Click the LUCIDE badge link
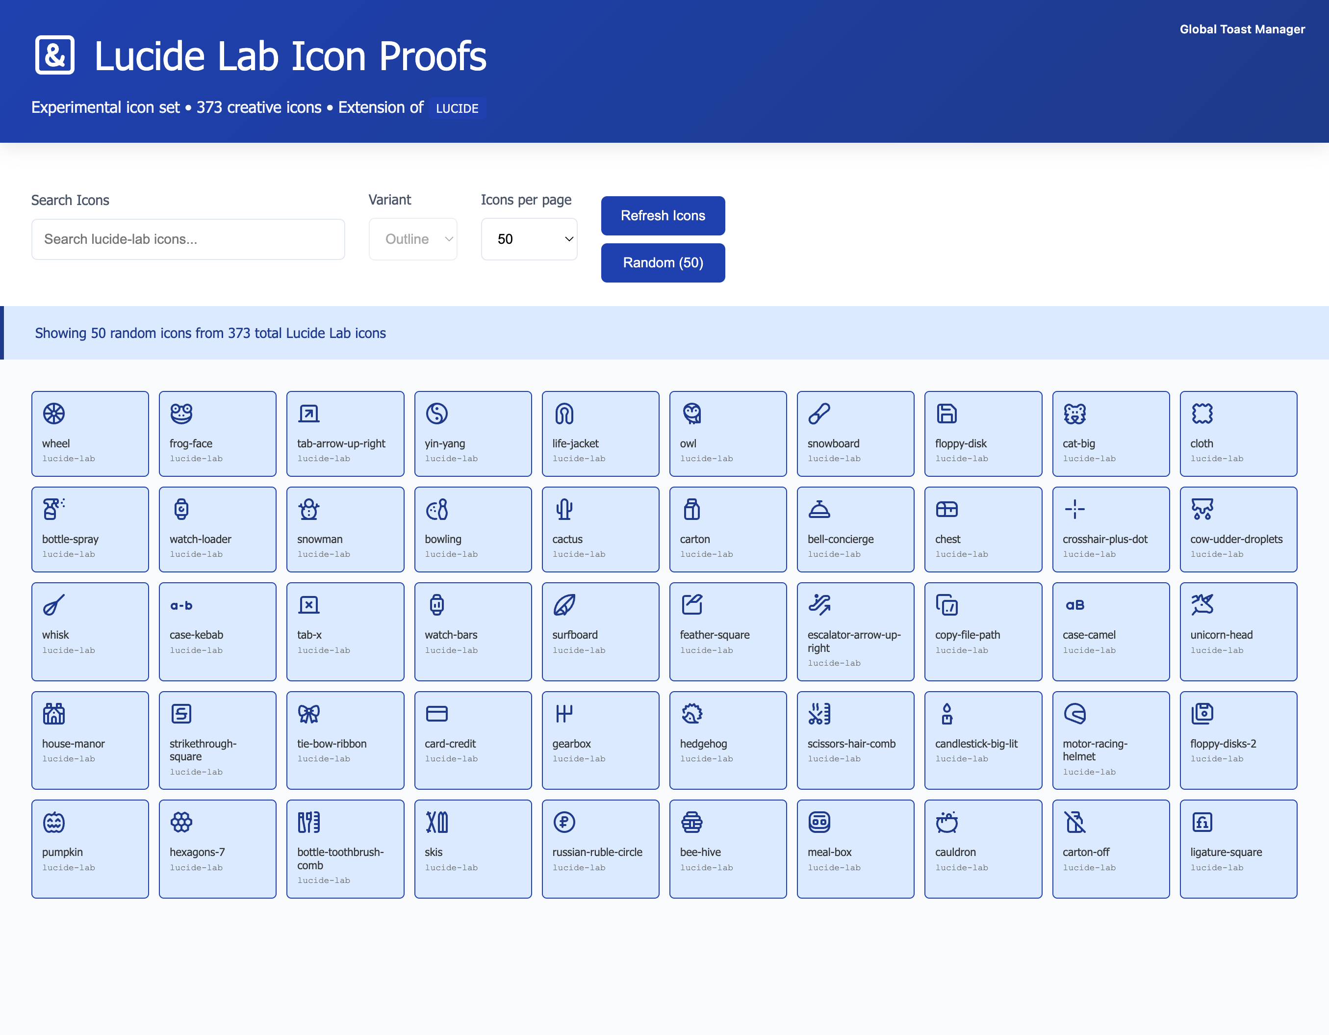1329x1035 pixels. [457, 108]
